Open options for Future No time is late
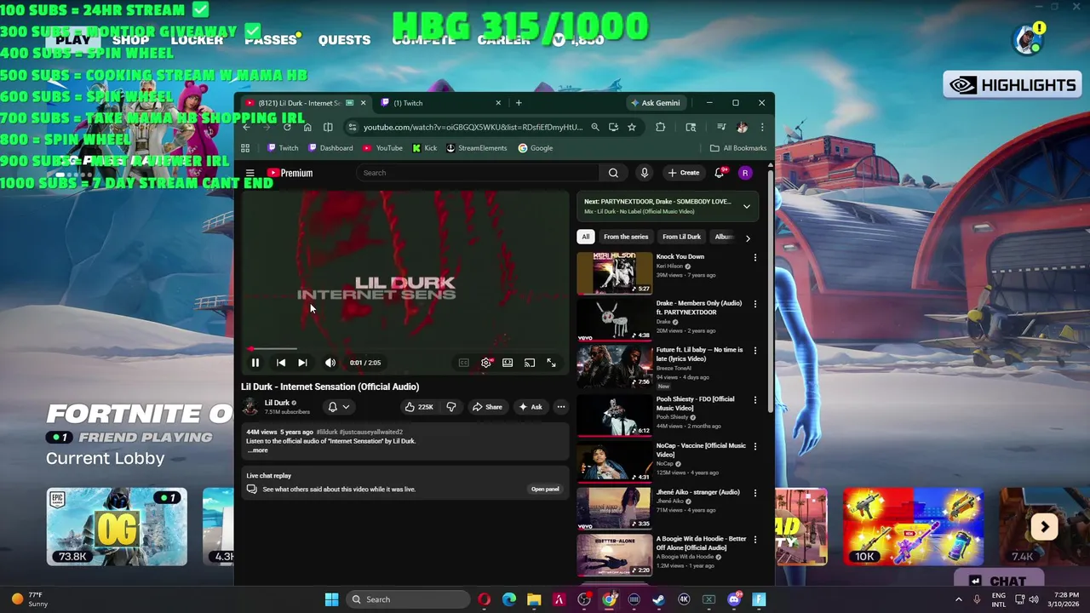The image size is (1090, 613). click(x=754, y=351)
